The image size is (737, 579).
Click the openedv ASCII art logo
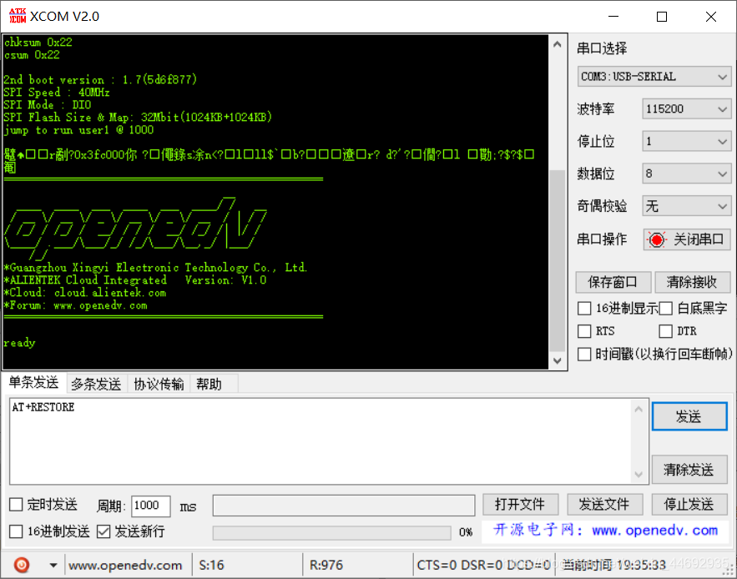click(x=136, y=229)
